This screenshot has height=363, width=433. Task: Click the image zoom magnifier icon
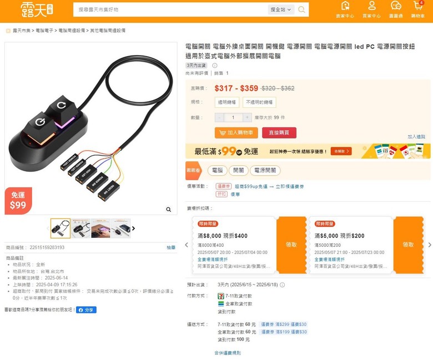(168, 209)
